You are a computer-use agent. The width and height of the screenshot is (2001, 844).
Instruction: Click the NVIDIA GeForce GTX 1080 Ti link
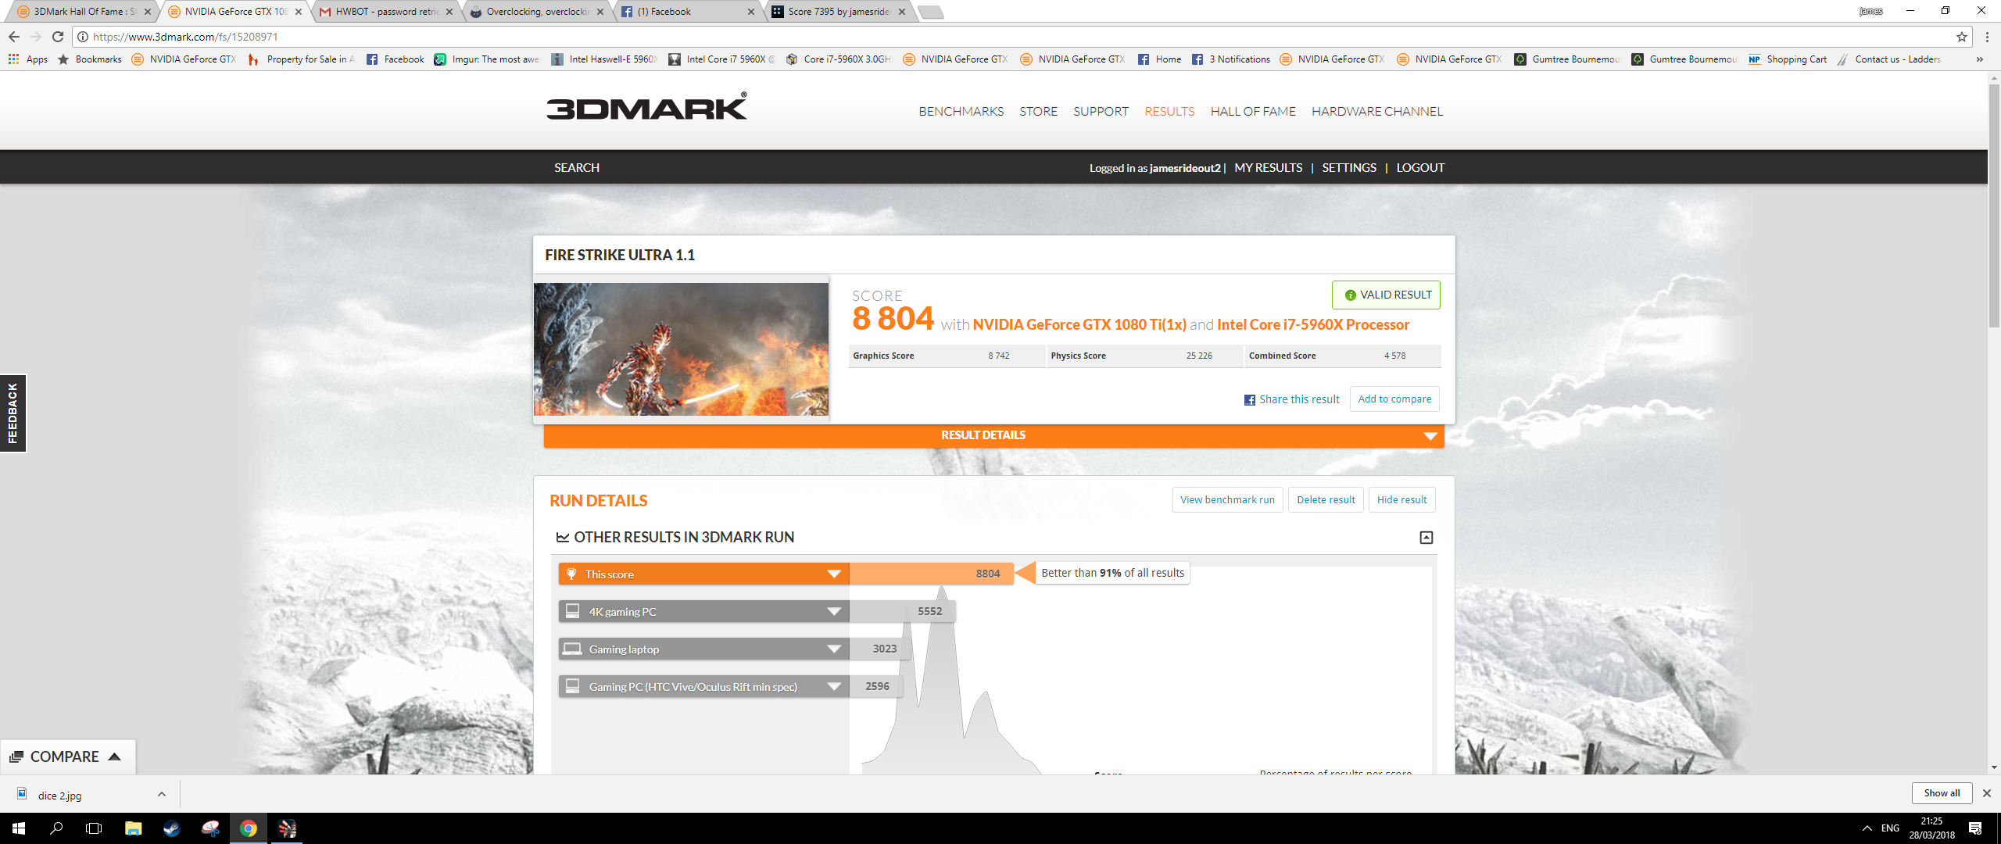pyautogui.click(x=1079, y=325)
